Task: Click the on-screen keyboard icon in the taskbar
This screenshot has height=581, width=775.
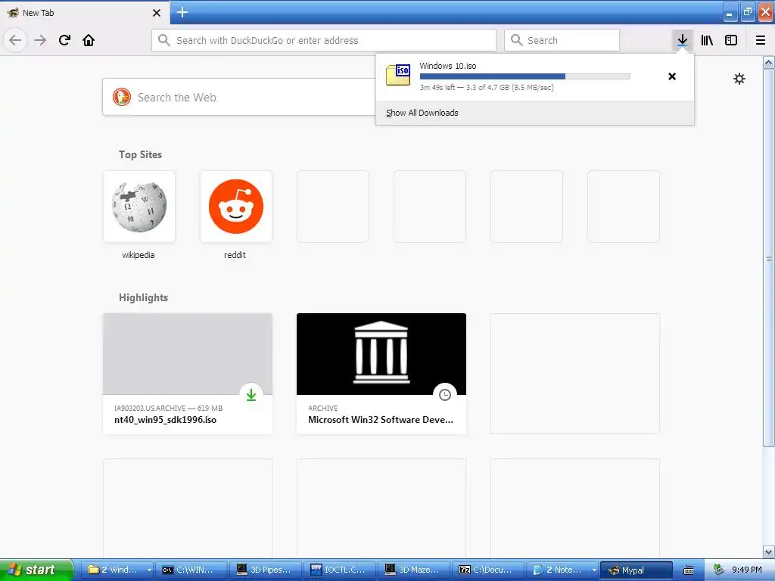Action: [x=689, y=570]
